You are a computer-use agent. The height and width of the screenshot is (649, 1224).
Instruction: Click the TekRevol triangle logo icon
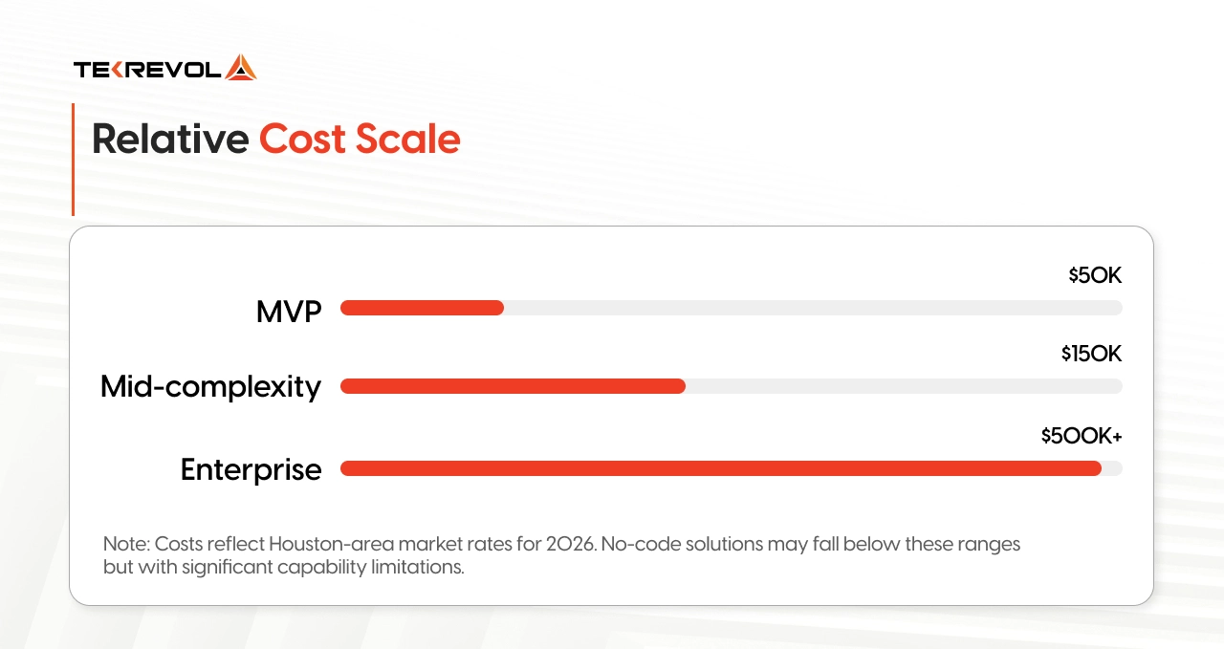tap(241, 68)
